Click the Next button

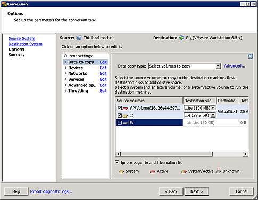[197, 191]
